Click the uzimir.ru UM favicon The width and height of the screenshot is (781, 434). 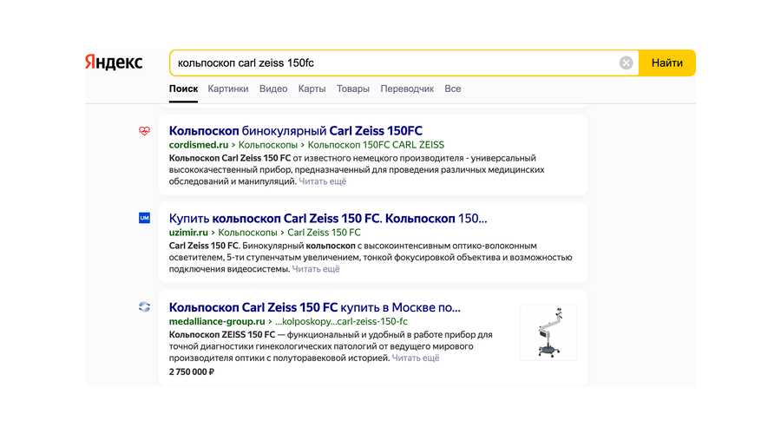coord(144,218)
